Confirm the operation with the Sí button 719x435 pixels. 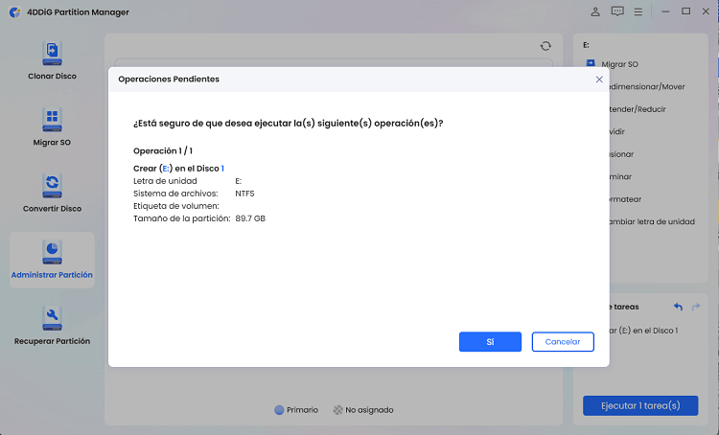click(x=490, y=342)
